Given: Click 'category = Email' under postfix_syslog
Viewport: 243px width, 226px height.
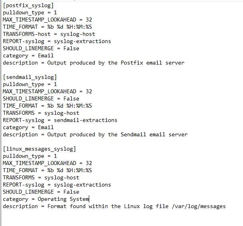Looking at the screenshot, I should point(28,56).
